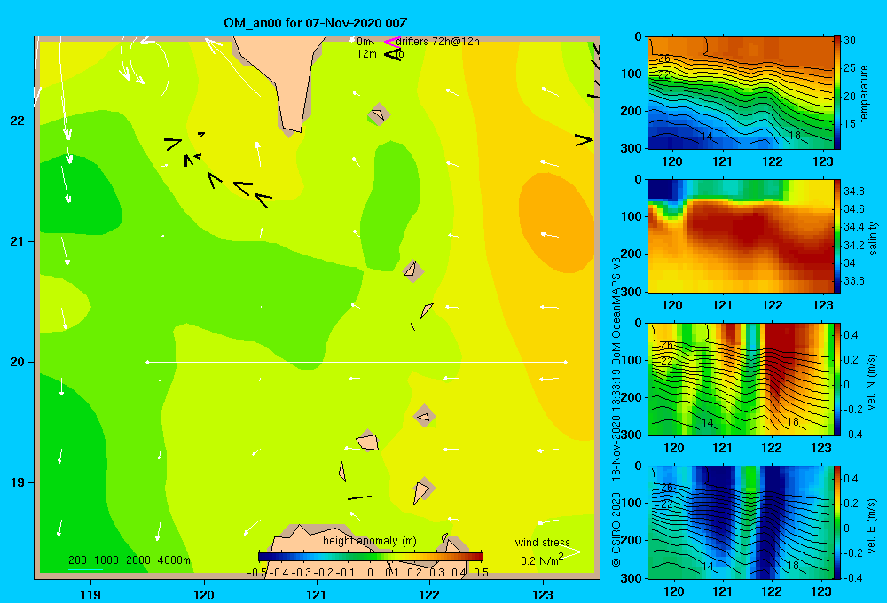Click latitude label '19' on main map
This screenshot has width=887, height=603.
coord(18,482)
